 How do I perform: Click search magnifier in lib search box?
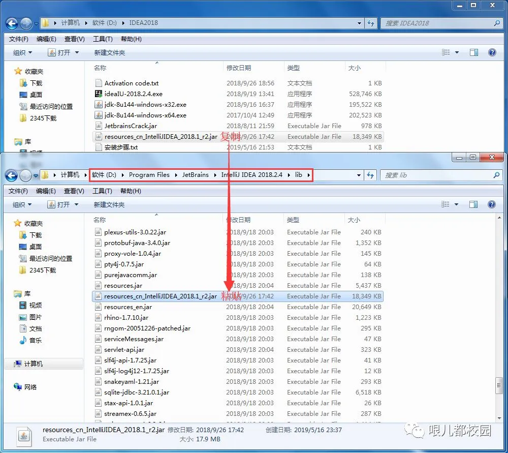496,175
